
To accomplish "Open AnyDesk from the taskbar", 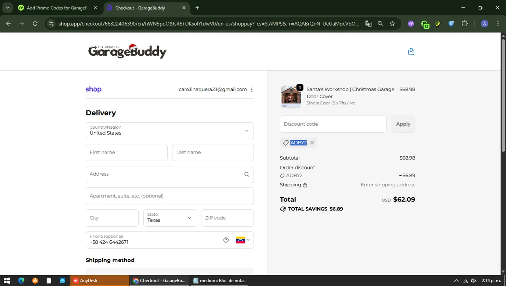I will 99,281.
